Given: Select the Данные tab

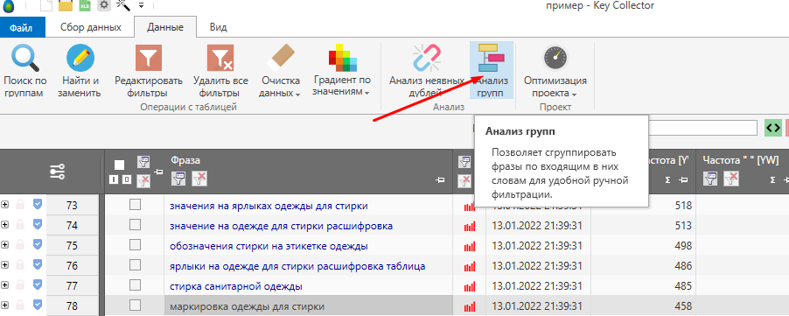Looking at the screenshot, I should pyautogui.click(x=165, y=27).
